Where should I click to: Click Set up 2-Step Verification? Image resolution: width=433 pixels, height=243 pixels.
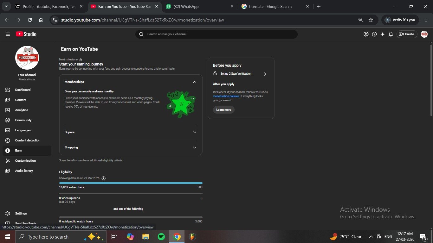[x=240, y=74]
